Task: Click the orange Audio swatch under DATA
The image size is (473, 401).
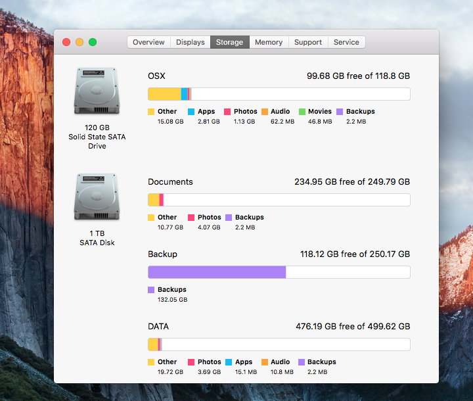Action: [265, 362]
